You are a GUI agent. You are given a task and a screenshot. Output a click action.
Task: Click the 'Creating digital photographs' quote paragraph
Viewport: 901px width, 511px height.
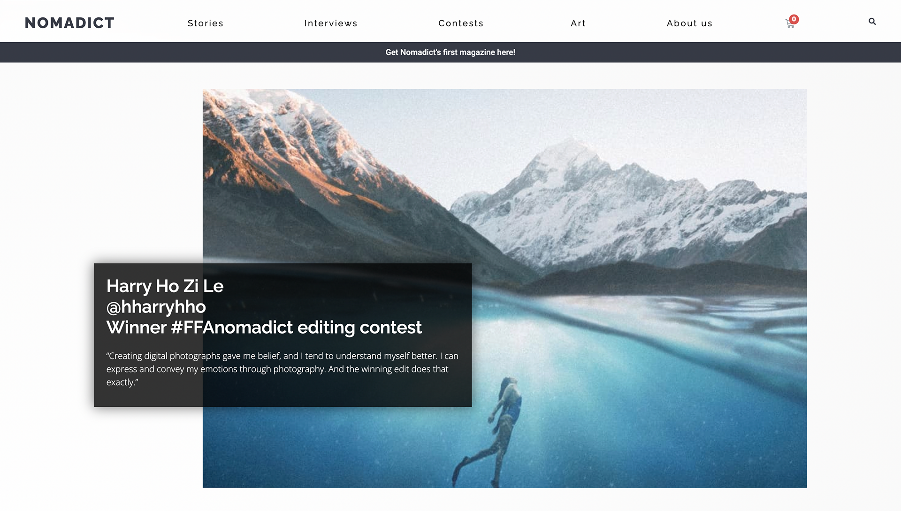[x=282, y=369]
